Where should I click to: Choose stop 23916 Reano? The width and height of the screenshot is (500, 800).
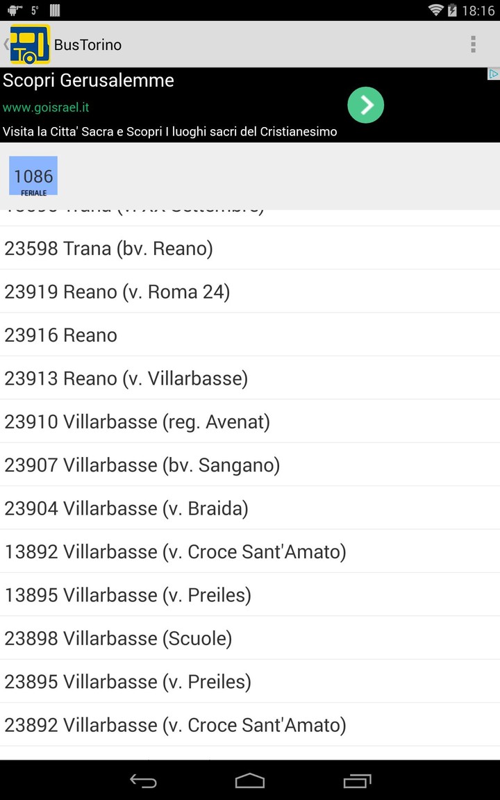[x=250, y=335]
